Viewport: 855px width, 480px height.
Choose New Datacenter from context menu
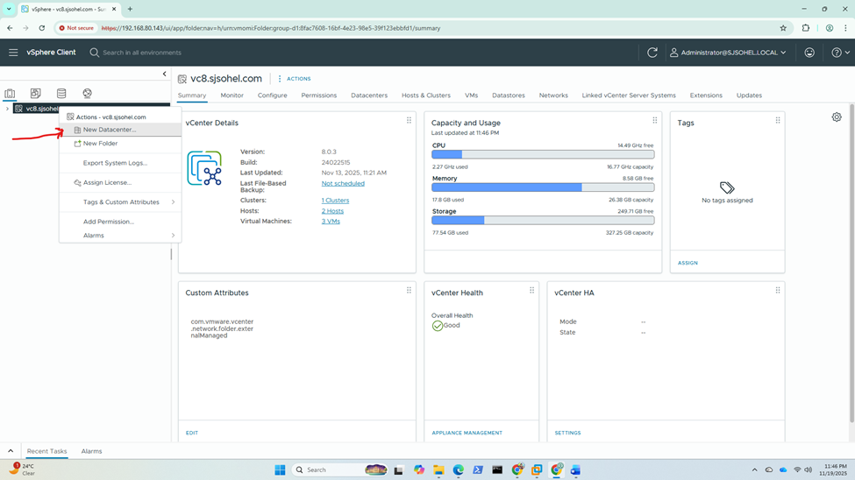120,130
